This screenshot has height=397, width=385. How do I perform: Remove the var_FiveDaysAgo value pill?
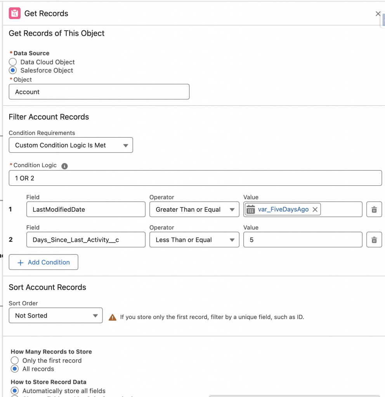315,209
